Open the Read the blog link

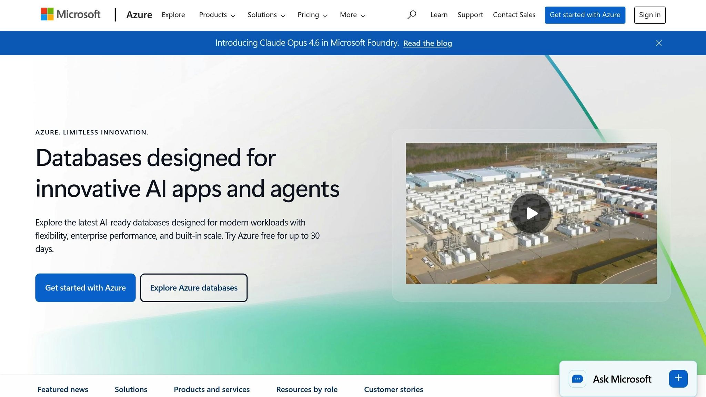click(427, 43)
